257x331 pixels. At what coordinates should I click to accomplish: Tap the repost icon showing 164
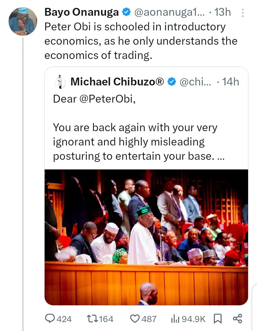click(x=92, y=318)
